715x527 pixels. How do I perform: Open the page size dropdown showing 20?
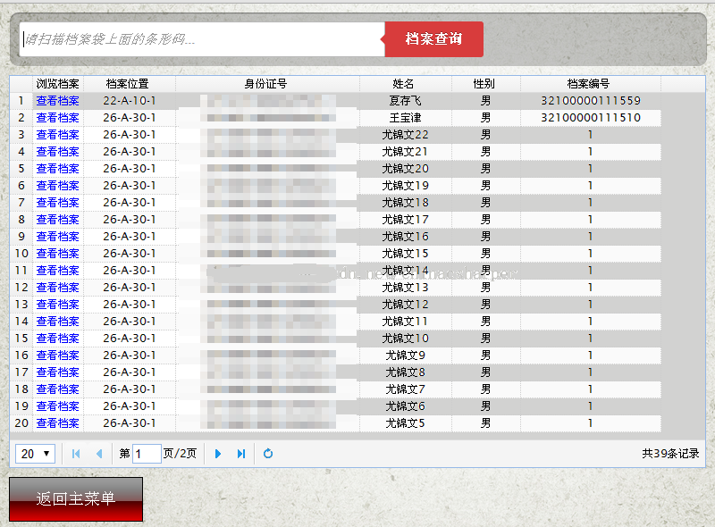[x=34, y=454]
